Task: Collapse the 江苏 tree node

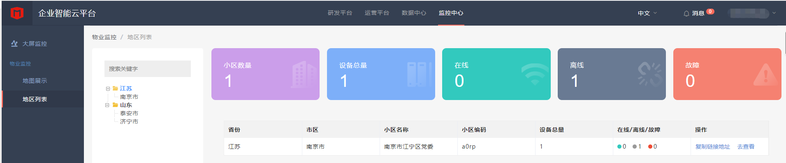Action: coord(108,88)
